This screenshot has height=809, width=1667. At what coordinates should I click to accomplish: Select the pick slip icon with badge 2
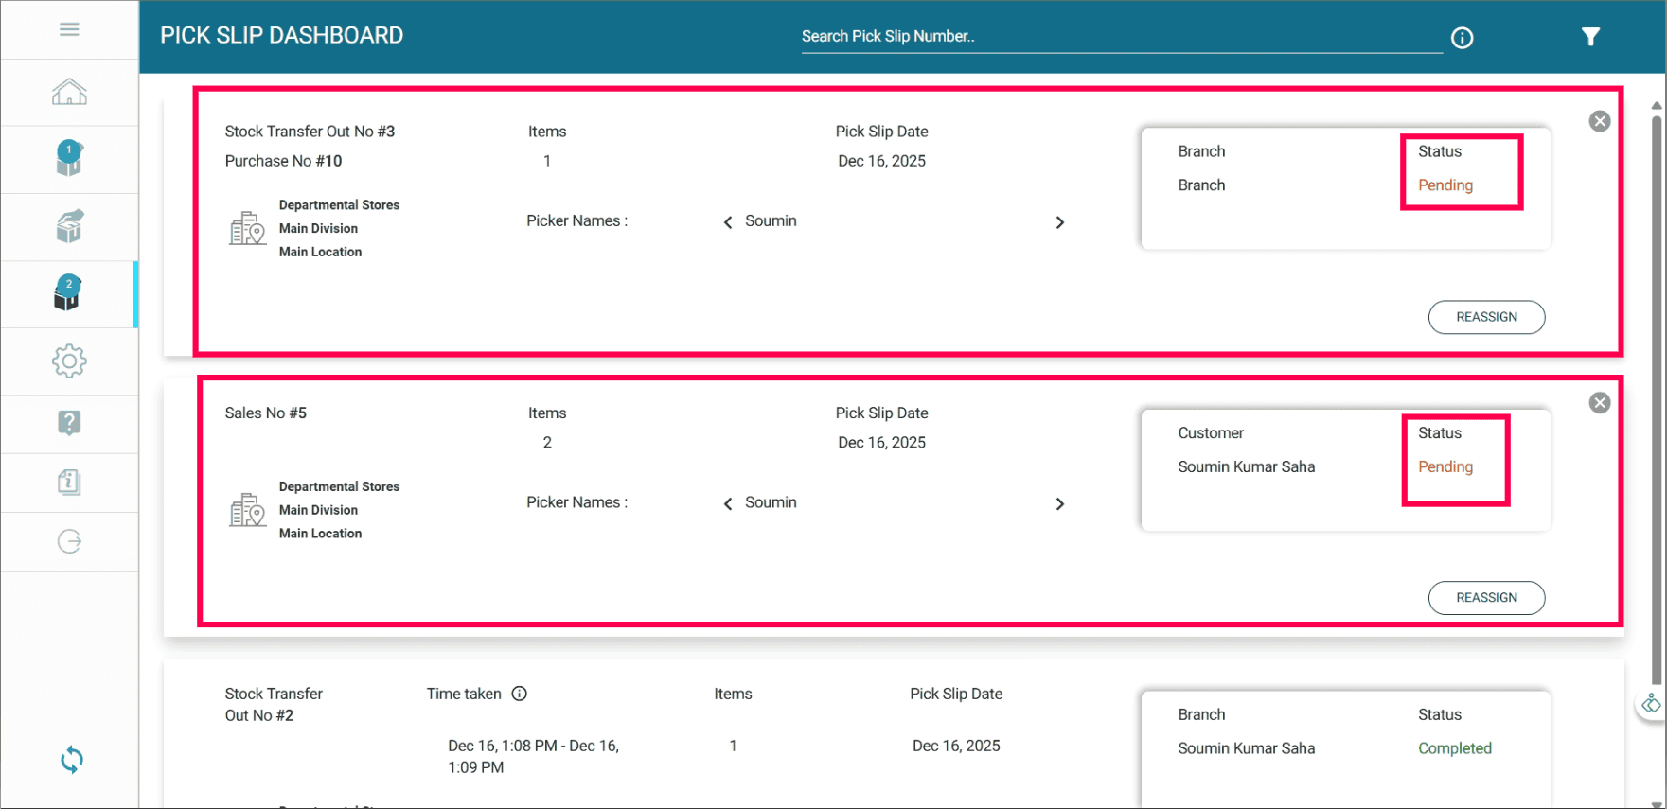[x=68, y=293]
